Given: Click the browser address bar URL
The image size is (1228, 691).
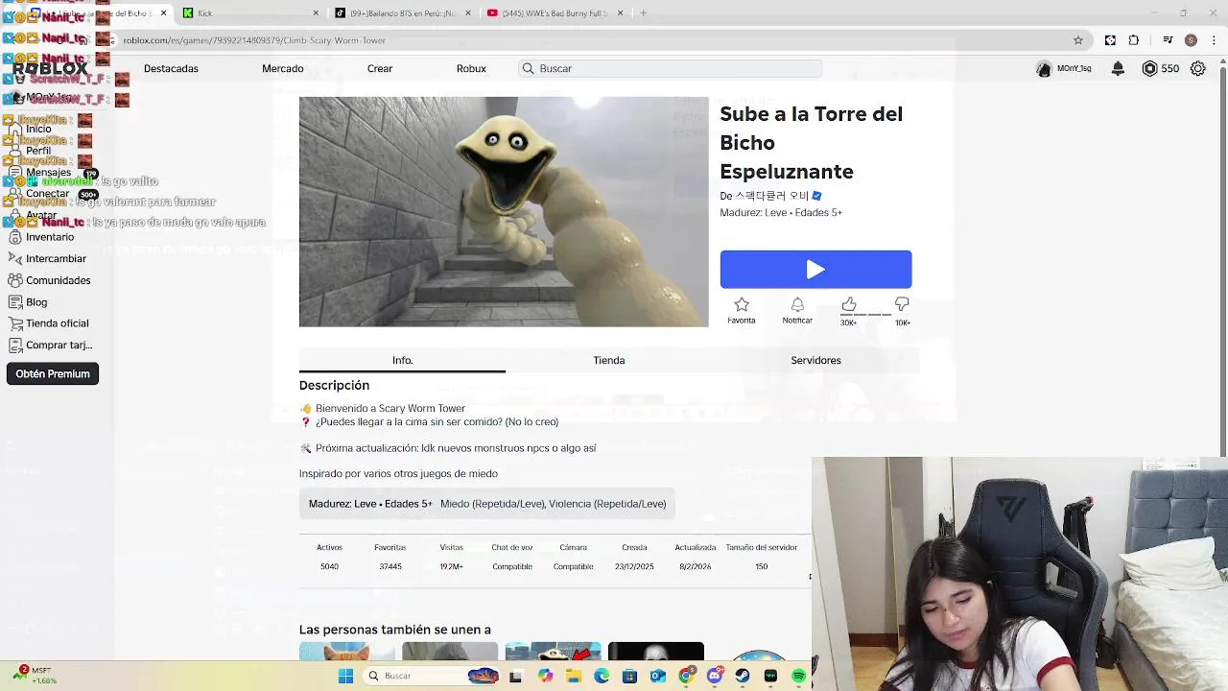Looking at the screenshot, I should [254, 40].
